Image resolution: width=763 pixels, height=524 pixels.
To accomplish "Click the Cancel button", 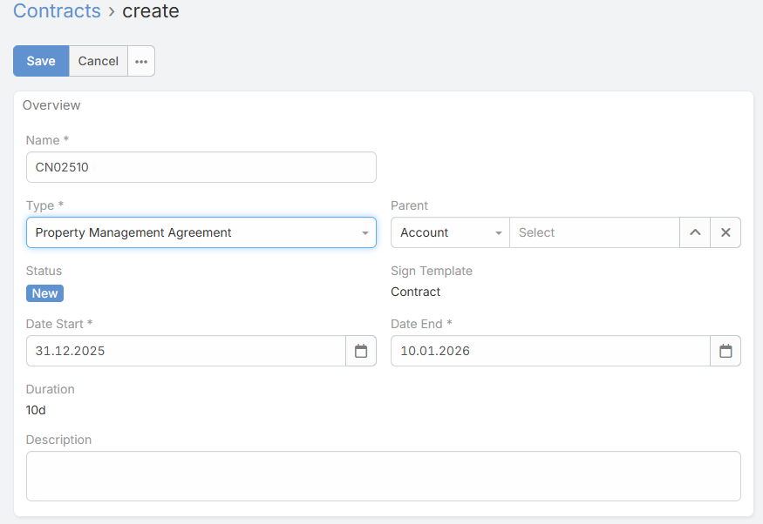I will (98, 61).
